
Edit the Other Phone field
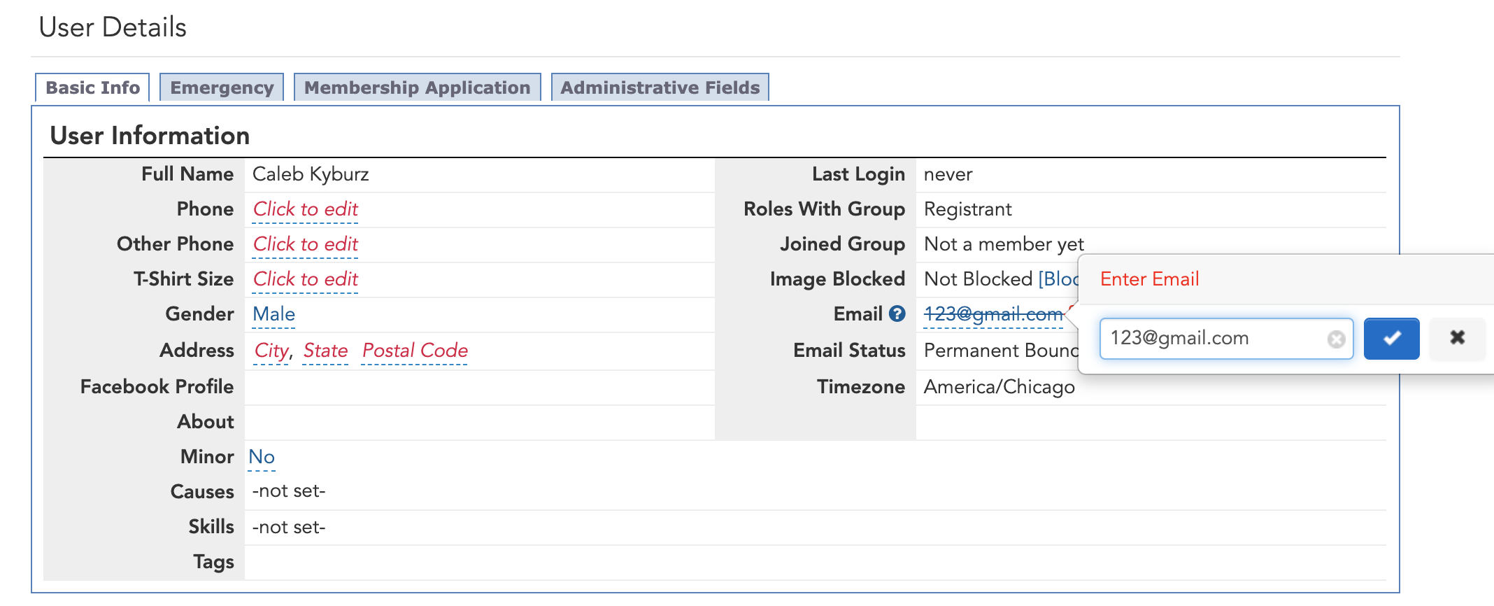pyautogui.click(x=305, y=244)
